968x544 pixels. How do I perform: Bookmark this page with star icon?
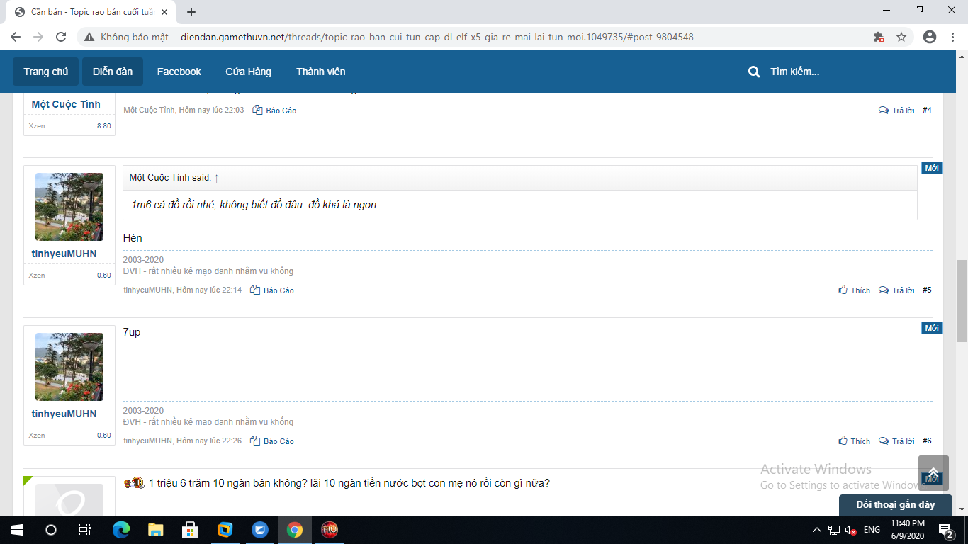coord(901,37)
